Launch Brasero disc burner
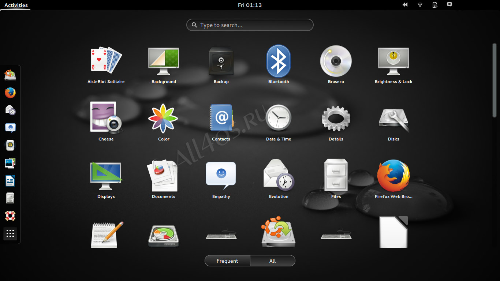 click(336, 61)
